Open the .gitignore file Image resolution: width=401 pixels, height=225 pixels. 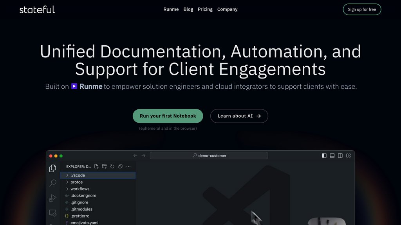(x=79, y=202)
